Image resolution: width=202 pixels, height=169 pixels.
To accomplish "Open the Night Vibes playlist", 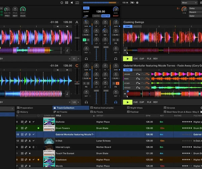I will (x=135, y=108).
